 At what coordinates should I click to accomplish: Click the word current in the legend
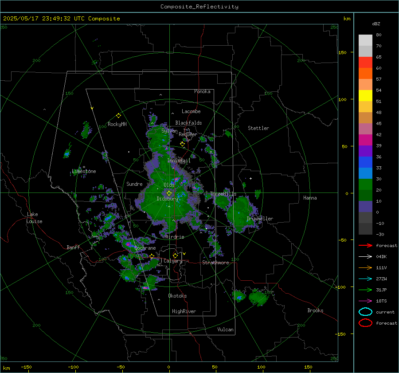[x=385, y=312]
